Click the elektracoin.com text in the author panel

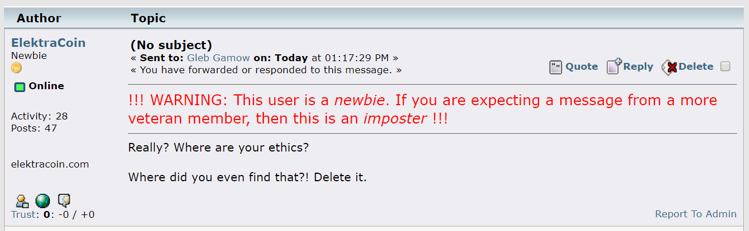click(50, 164)
